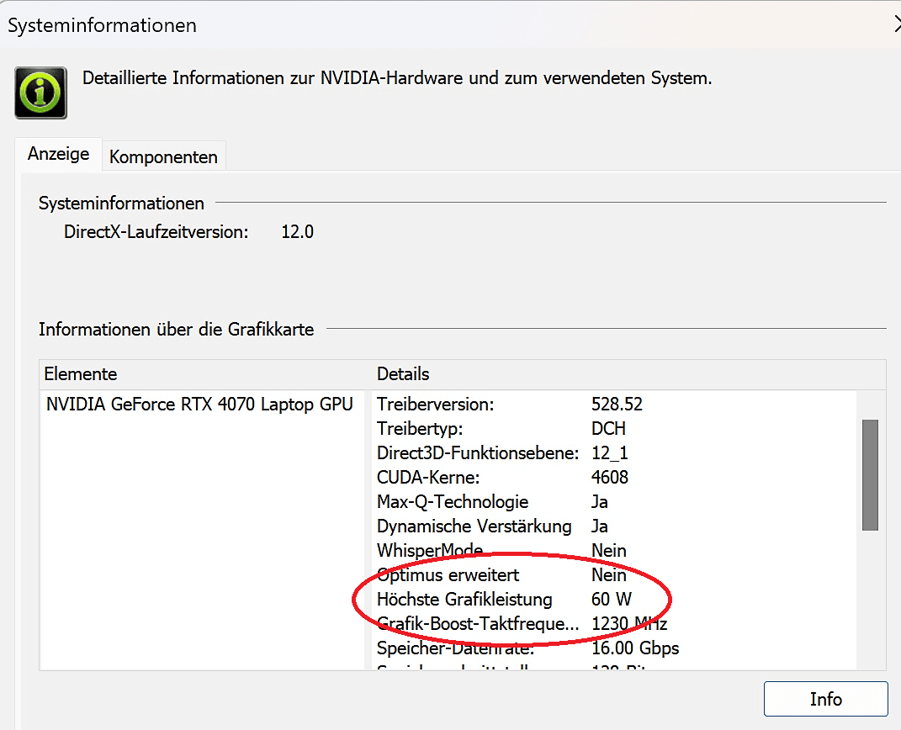Select the Treiberversion label
The image size is (901, 730).
point(436,405)
